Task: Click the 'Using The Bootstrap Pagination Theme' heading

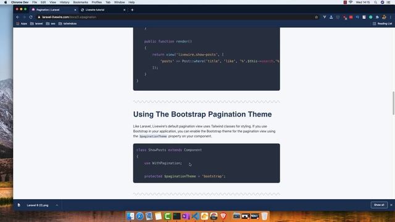Action: [202, 114]
